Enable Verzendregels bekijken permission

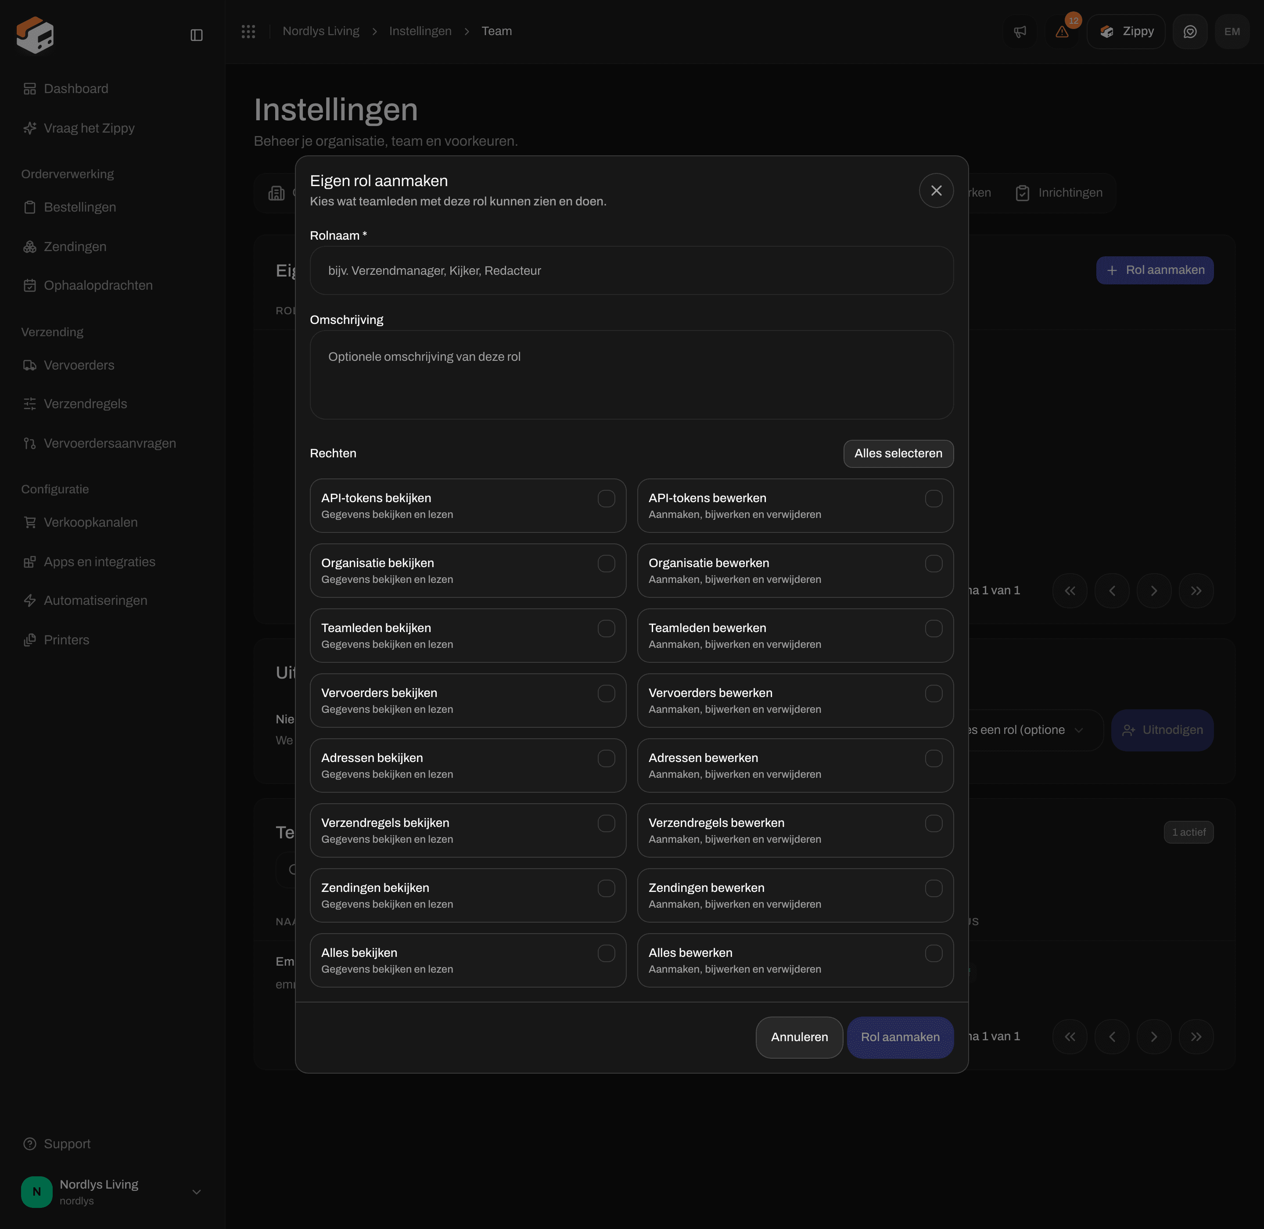606,823
